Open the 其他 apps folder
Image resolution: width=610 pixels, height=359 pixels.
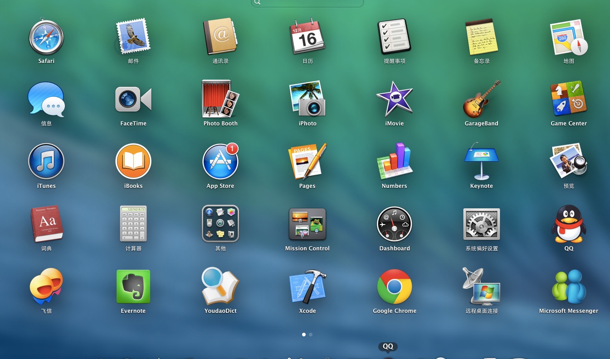(220, 224)
